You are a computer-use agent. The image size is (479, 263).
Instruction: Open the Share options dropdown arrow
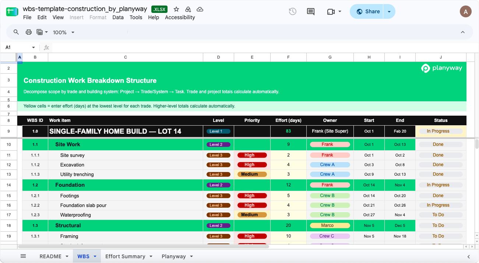coord(389,11)
